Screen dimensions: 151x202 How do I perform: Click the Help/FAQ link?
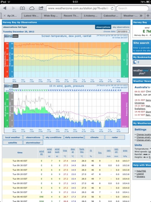coord(141,171)
